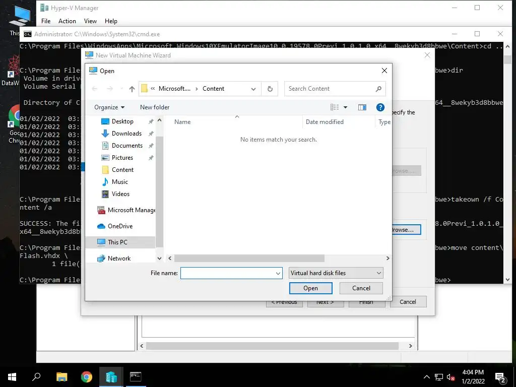
Task: Click navigation pane vertical scrollbar thumb
Action: coord(159,191)
